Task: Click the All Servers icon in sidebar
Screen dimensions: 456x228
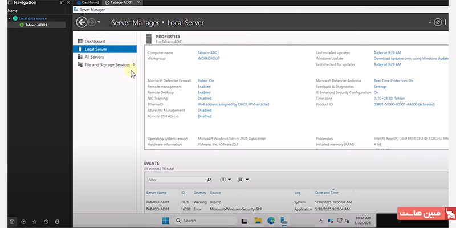Action: [x=80, y=56]
